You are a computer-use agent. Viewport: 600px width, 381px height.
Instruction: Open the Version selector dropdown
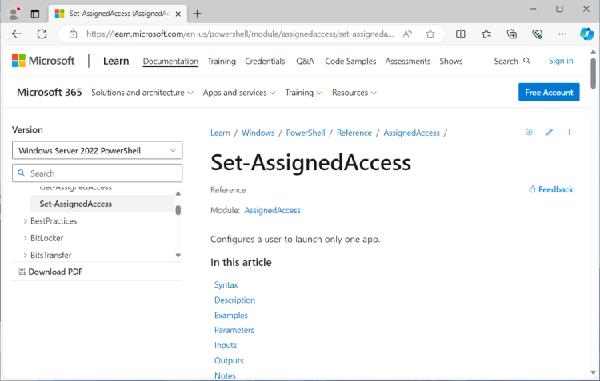click(x=97, y=150)
